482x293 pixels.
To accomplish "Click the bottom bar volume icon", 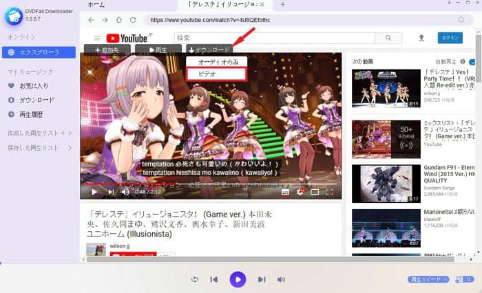I will [x=281, y=279].
